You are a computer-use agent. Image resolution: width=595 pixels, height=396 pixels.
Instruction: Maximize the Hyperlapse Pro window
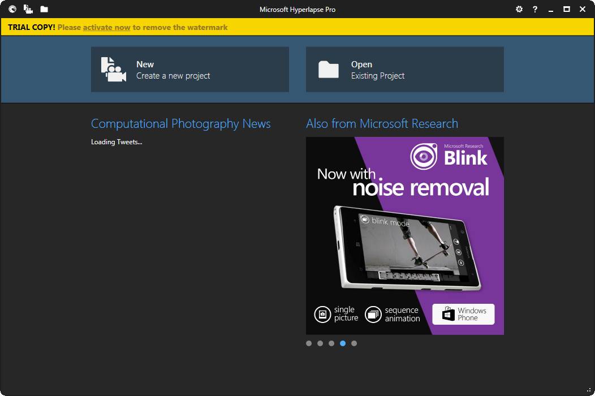pos(567,9)
